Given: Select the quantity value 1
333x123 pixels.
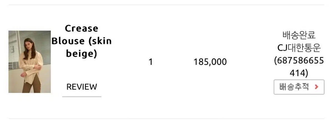Looking at the screenshot, I should 150,62.
